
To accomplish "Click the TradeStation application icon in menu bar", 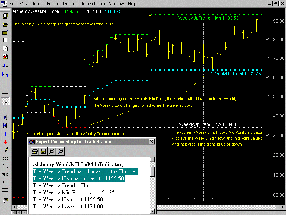I will point(4,3).
